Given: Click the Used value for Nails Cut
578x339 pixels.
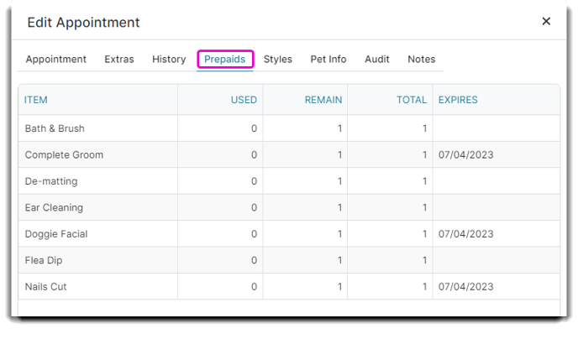Looking at the screenshot, I should tap(254, 287).
